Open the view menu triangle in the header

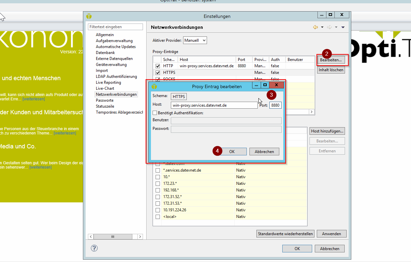pyautogui.click(x=343, y=27)
